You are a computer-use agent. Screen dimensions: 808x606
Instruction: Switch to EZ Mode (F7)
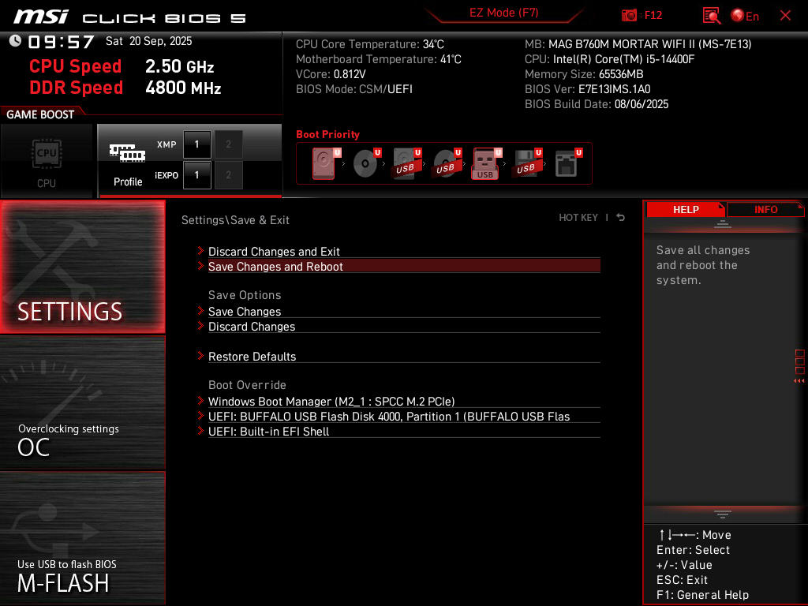pyautogui.click(x=504, y=13)
